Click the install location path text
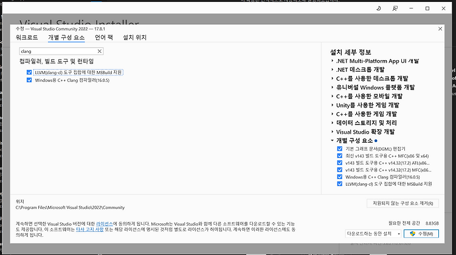This screenshot has height=255, width=456. [x=70, y=208]
